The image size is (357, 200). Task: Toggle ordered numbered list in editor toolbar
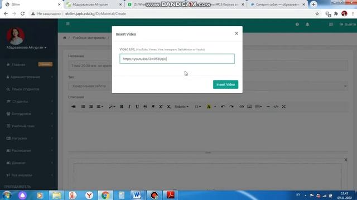tap(91, 107)
